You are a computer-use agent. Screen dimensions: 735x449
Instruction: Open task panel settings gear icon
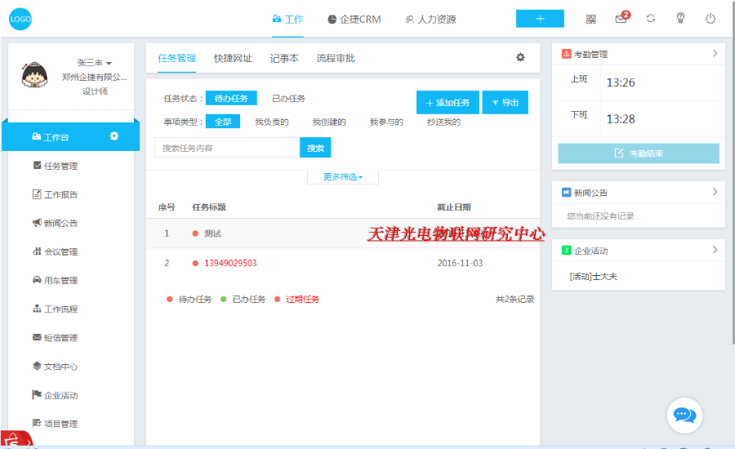pos(520,57)
